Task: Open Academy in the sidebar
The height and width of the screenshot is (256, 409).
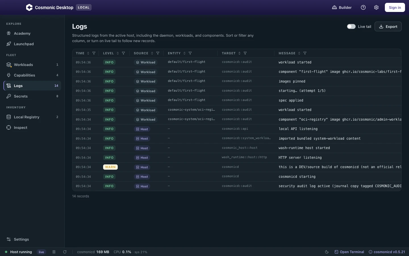Action: (32, 33)
